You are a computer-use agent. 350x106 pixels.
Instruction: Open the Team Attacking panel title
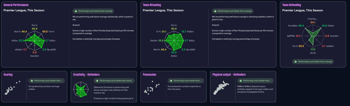coord(152,5)
